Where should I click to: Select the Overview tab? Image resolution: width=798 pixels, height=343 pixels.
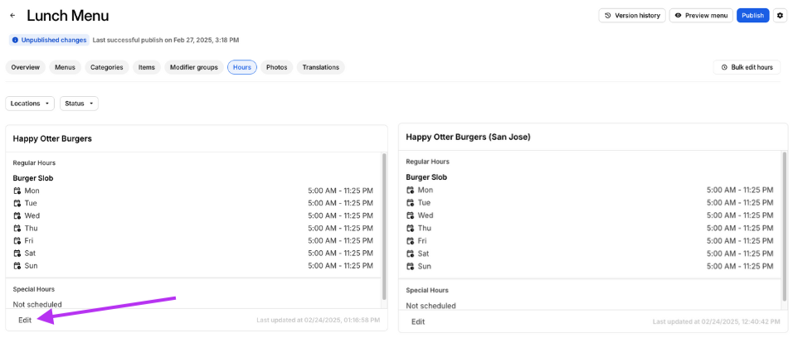point(25,67)
